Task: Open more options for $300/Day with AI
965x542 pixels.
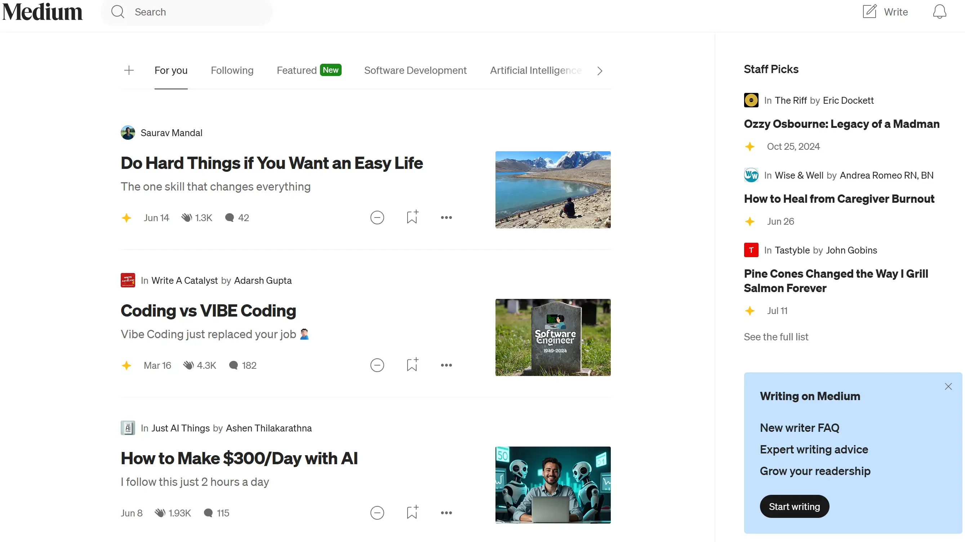Action: tap(446, 512)
